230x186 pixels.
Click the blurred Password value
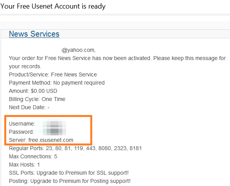(x=51, y=132)
